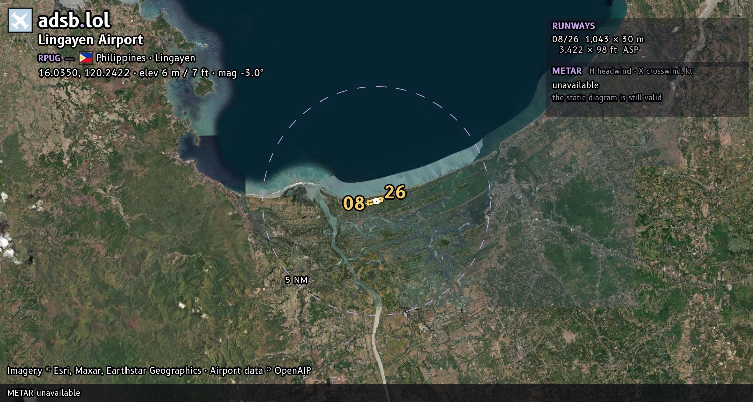The width and height of the screenshot is (753, 402).
Task: Click runway end label 08
Action: coord(354,204)
